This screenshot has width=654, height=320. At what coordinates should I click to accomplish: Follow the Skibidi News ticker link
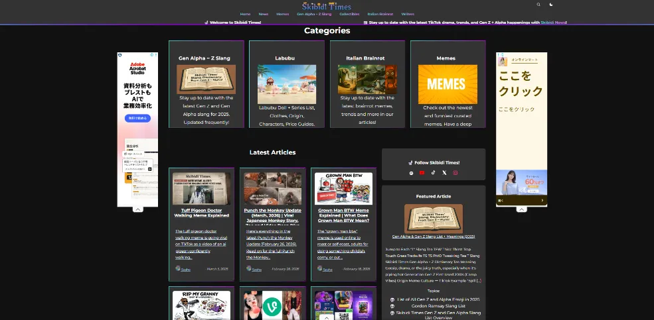point(553,23)
